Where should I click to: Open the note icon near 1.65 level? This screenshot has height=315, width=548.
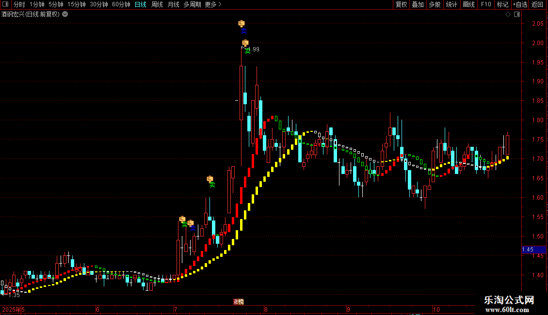(210, 179)
